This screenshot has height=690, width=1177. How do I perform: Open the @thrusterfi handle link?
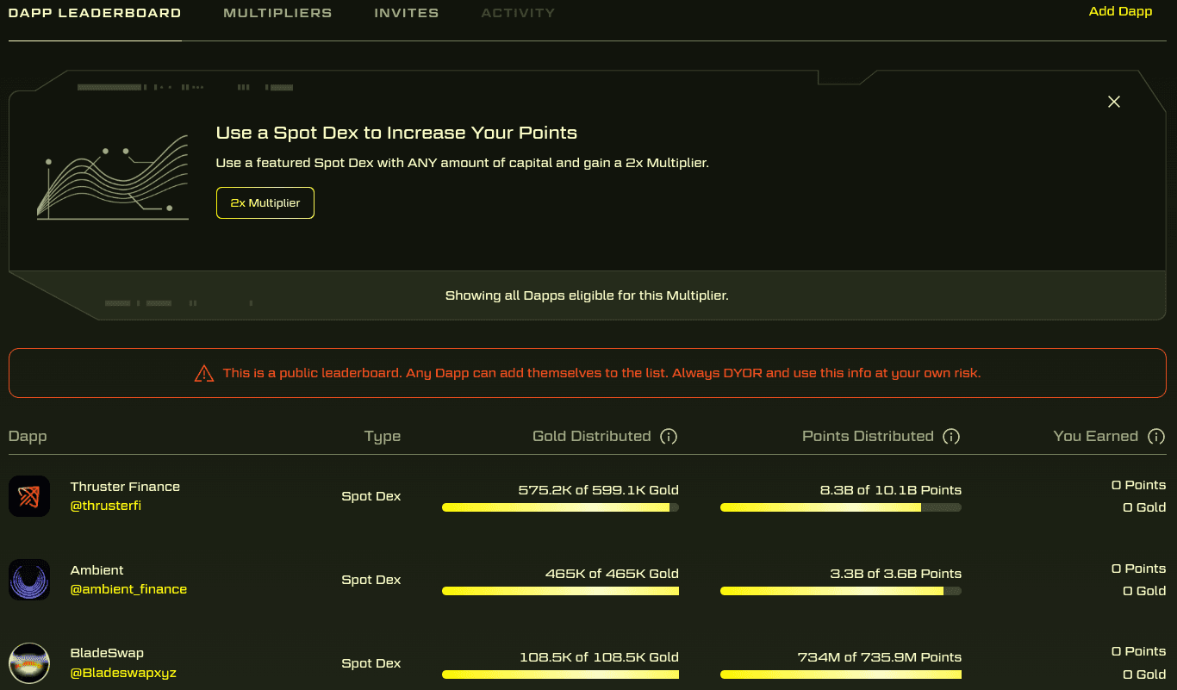(x=105, y=506)
